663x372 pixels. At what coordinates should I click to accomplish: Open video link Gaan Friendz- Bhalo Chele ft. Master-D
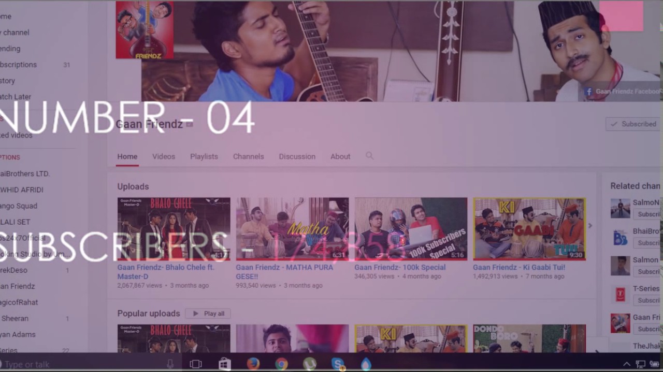point(166,272)
